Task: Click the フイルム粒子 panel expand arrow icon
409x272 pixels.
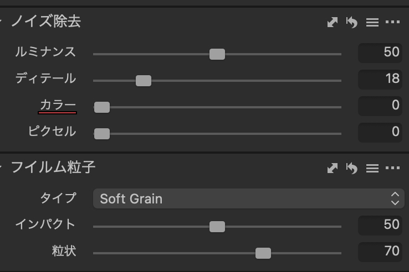Action: (x=333, y=168)
